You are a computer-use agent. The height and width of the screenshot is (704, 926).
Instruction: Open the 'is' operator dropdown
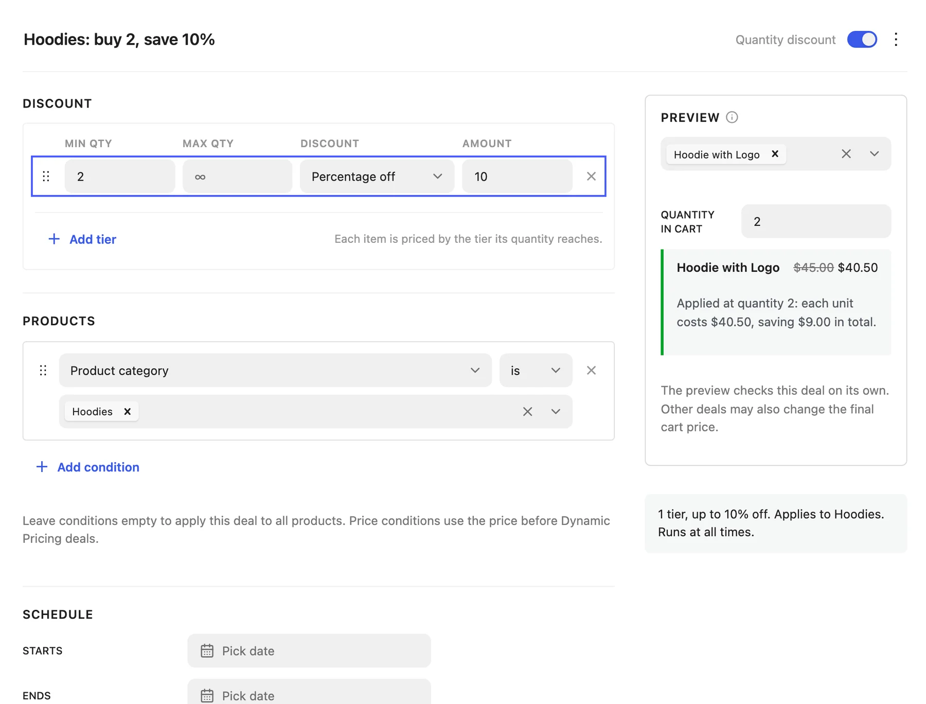[536, 371]
